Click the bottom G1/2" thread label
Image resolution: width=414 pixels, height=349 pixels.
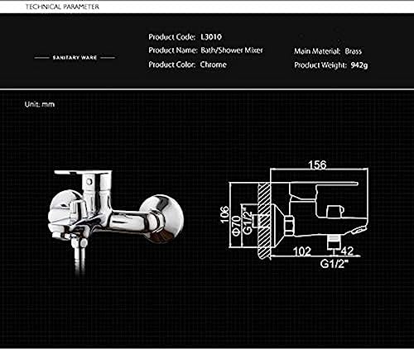(x=335, y=264)
